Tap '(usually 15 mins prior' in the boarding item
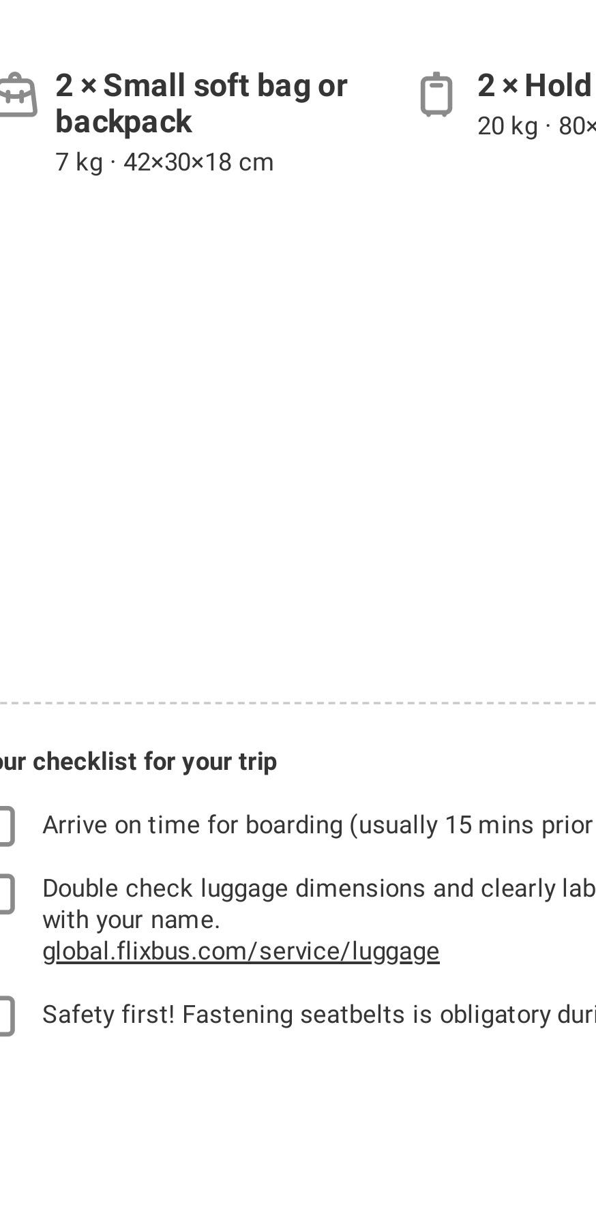This screenshot has width=596, height=1224. click(x=471, y=825)
